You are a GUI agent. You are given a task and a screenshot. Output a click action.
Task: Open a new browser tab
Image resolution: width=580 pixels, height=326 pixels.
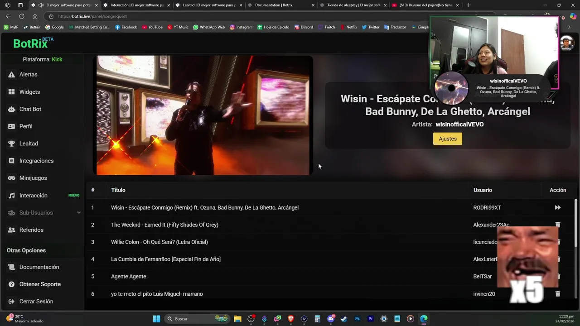(x=469, y=5)
